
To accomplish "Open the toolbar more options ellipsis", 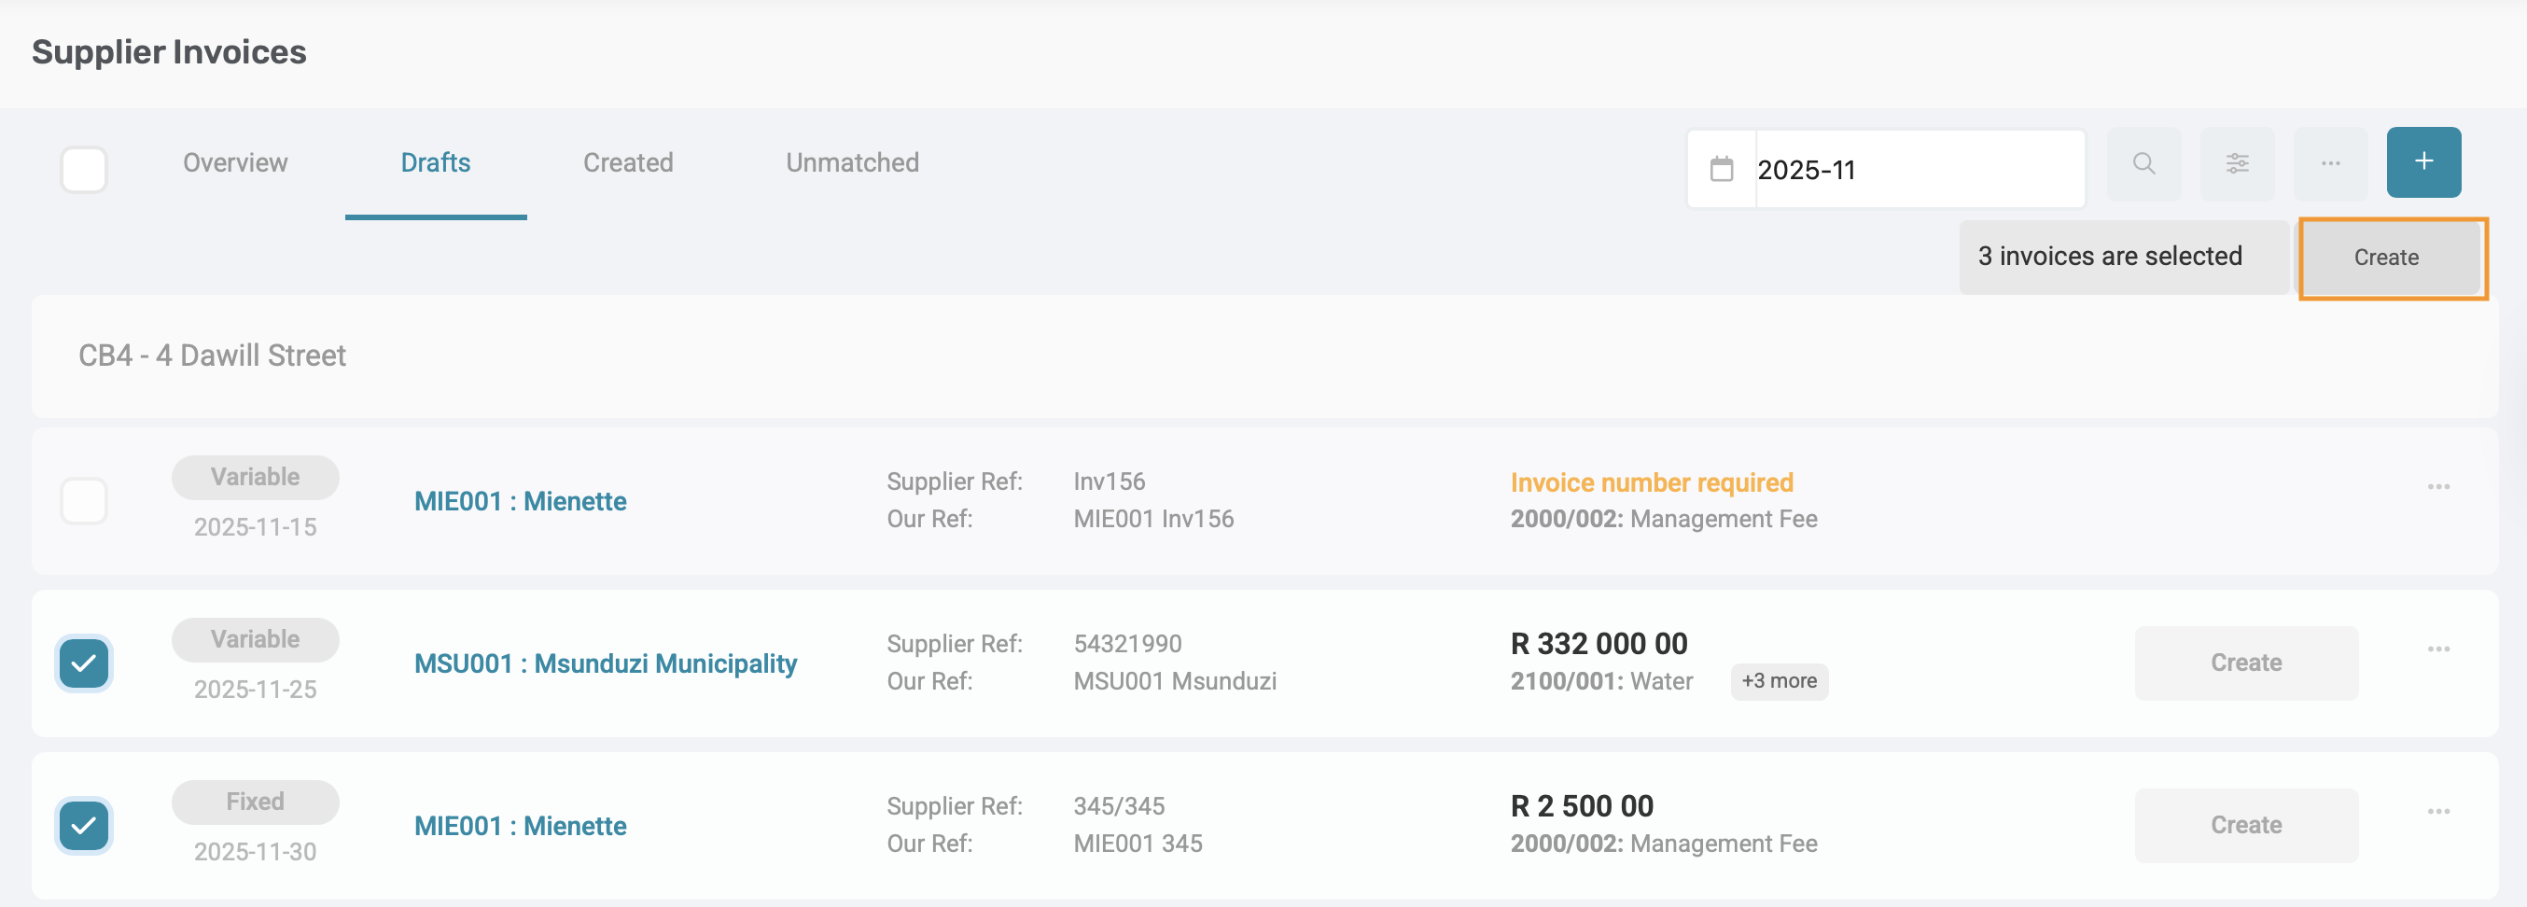I will [x=2330, y=163].
